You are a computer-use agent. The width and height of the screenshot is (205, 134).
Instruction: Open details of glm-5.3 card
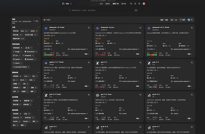[190, 86]
